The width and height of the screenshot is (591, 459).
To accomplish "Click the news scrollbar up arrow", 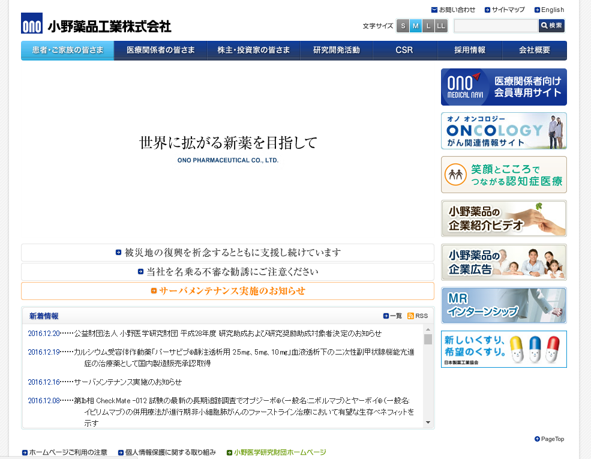I will click(x=428, y=330).
